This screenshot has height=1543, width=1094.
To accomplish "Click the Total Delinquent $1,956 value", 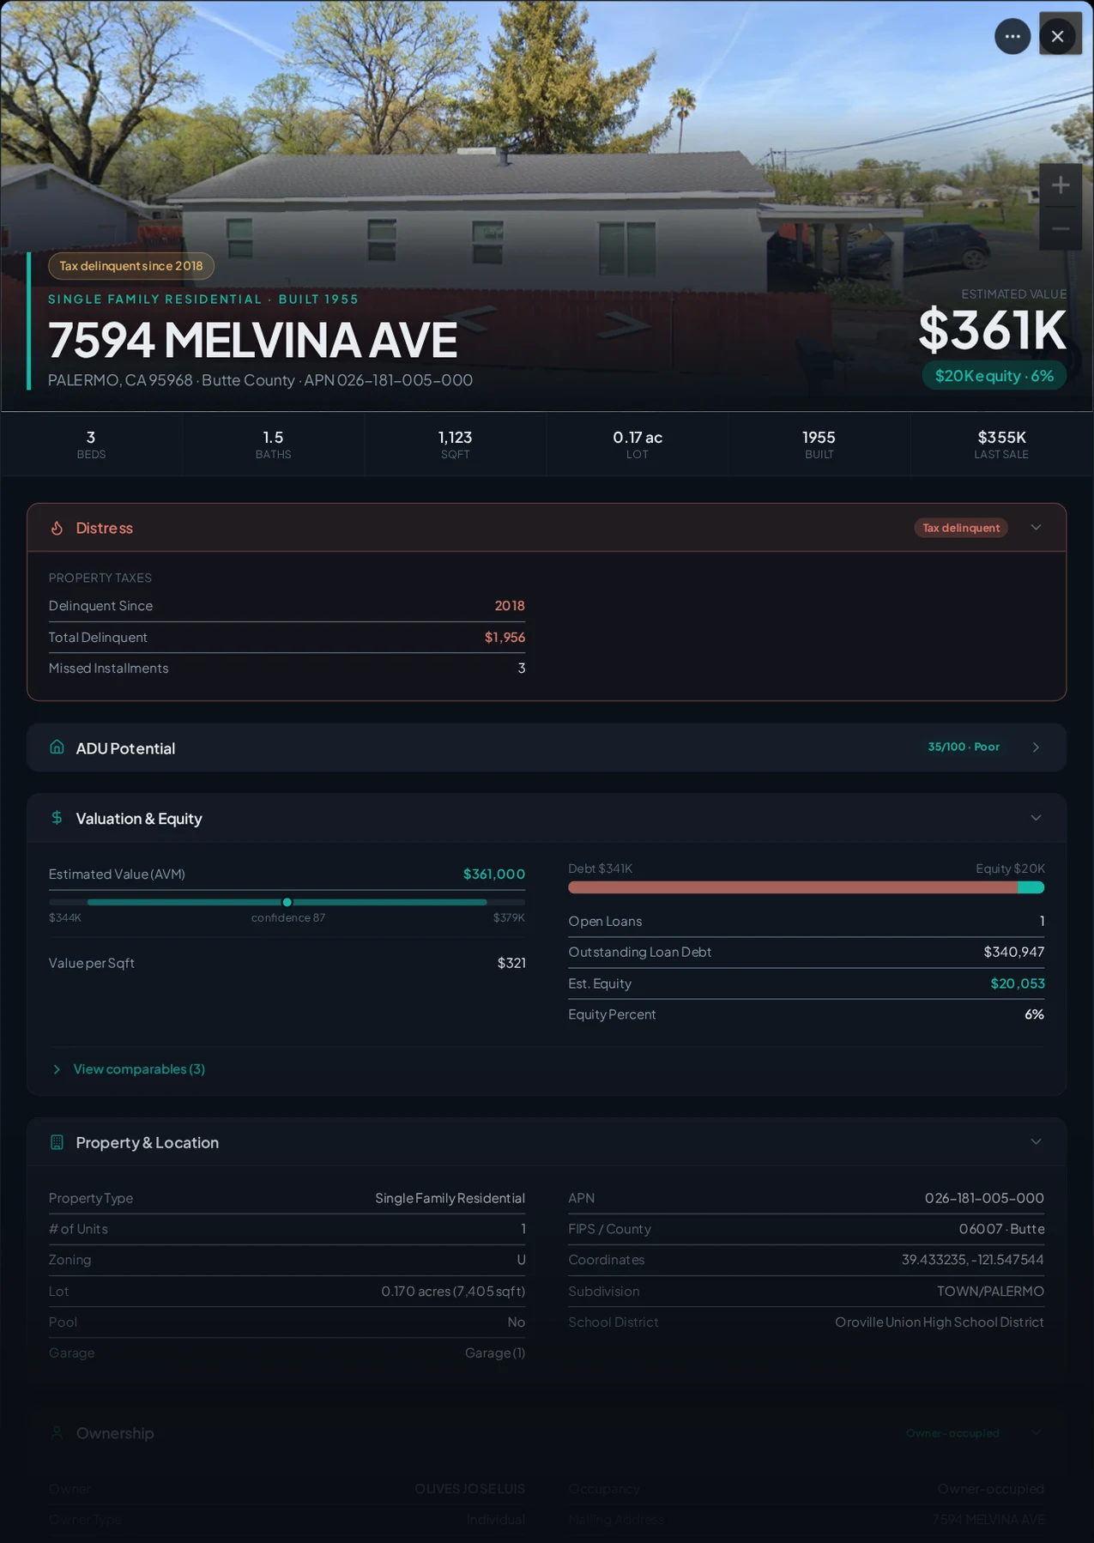I will (x=505, y=637).
